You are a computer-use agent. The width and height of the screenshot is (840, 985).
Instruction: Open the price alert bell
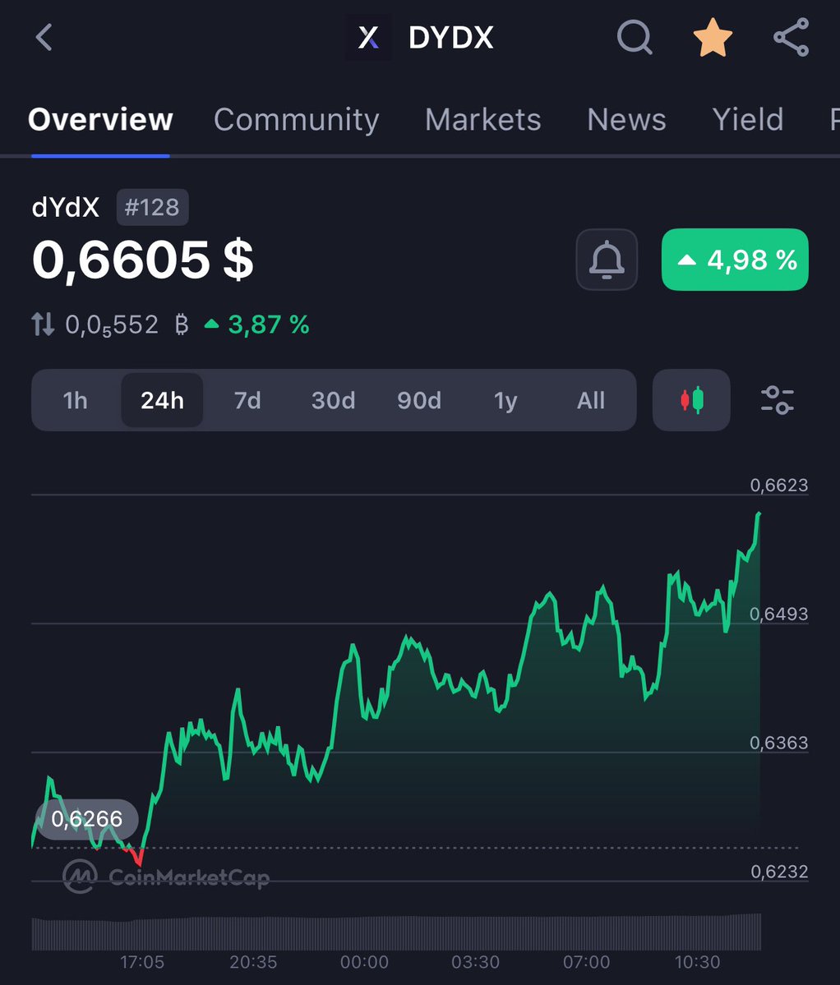pos(607,260)
